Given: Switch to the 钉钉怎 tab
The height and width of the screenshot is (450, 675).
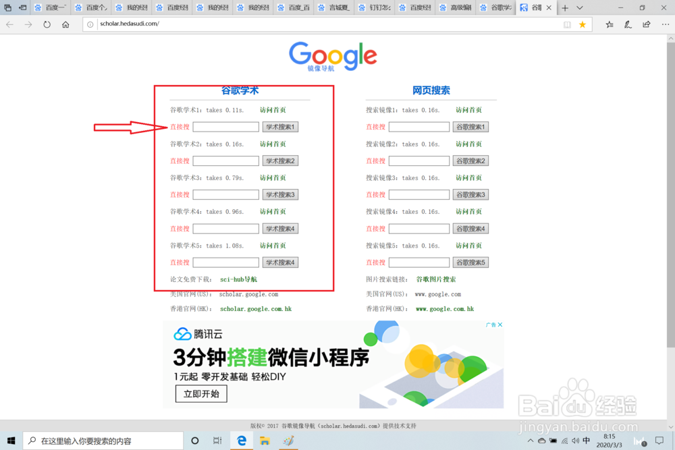Looking at the screenshot, I should click(374, 7).
